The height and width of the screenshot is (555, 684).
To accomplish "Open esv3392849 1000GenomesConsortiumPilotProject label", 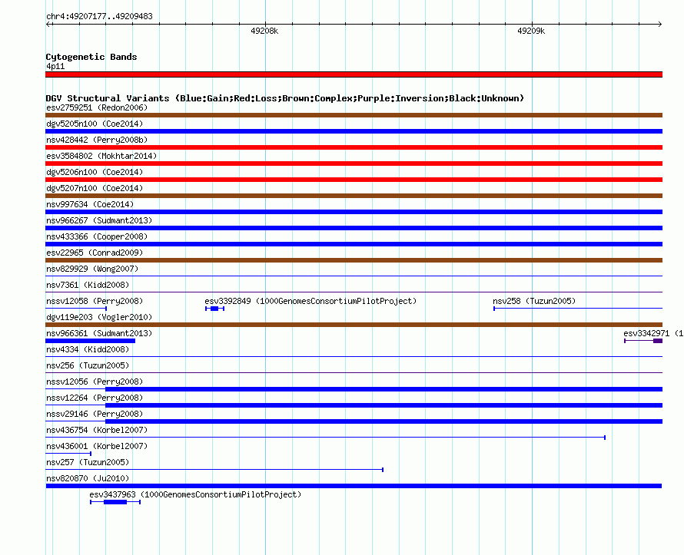I will point(310,301).
